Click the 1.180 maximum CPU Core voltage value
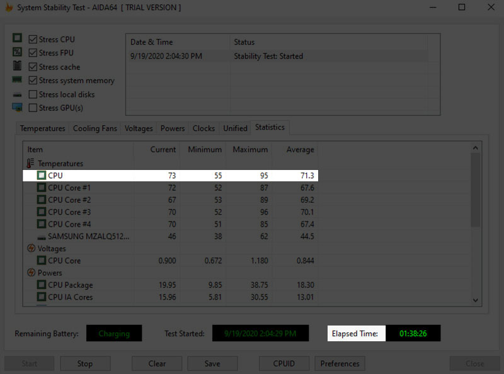 tap(259, 261)
